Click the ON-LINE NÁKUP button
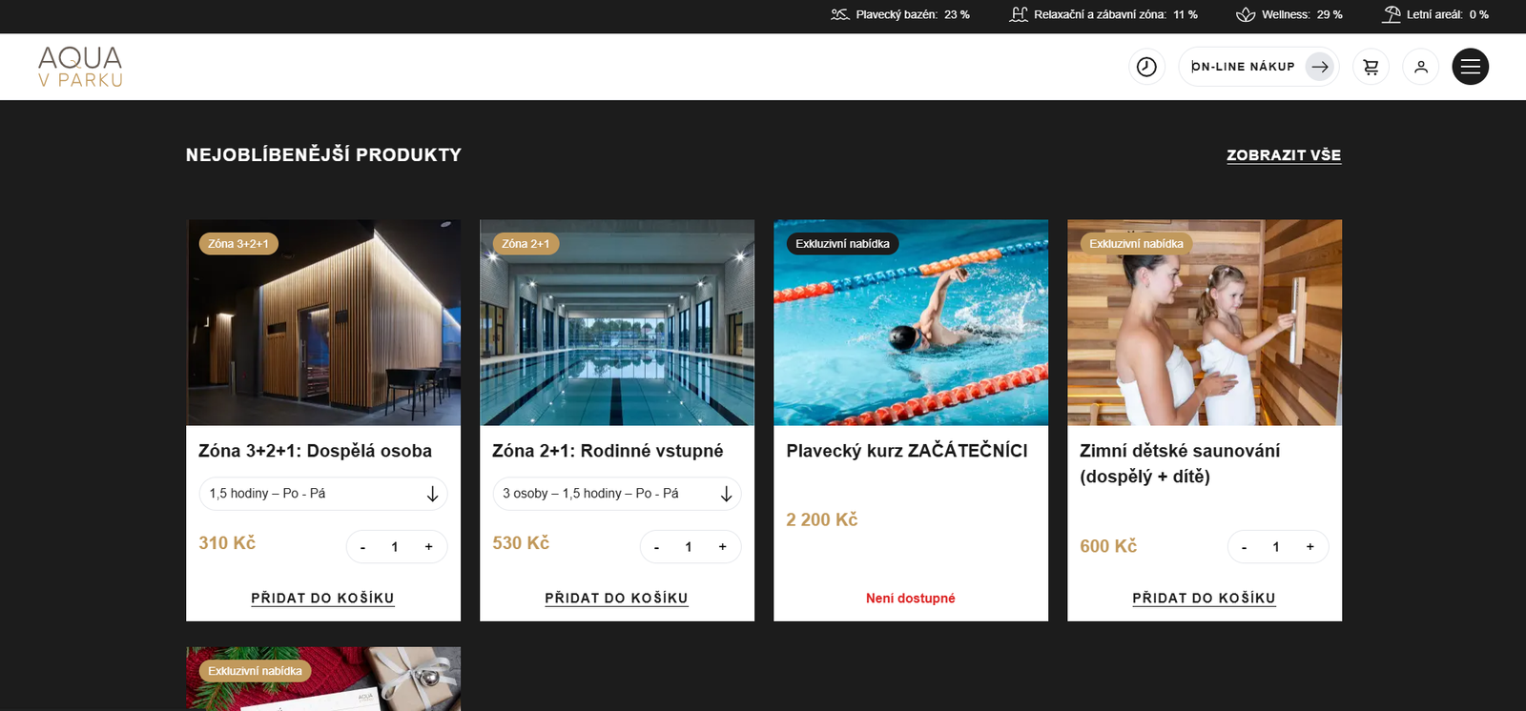This screenshot has width=1526, height=711. (1258, 67)
